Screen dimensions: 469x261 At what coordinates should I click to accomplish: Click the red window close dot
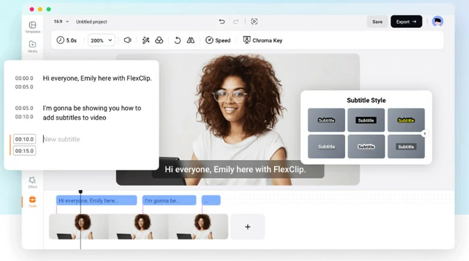32,9
